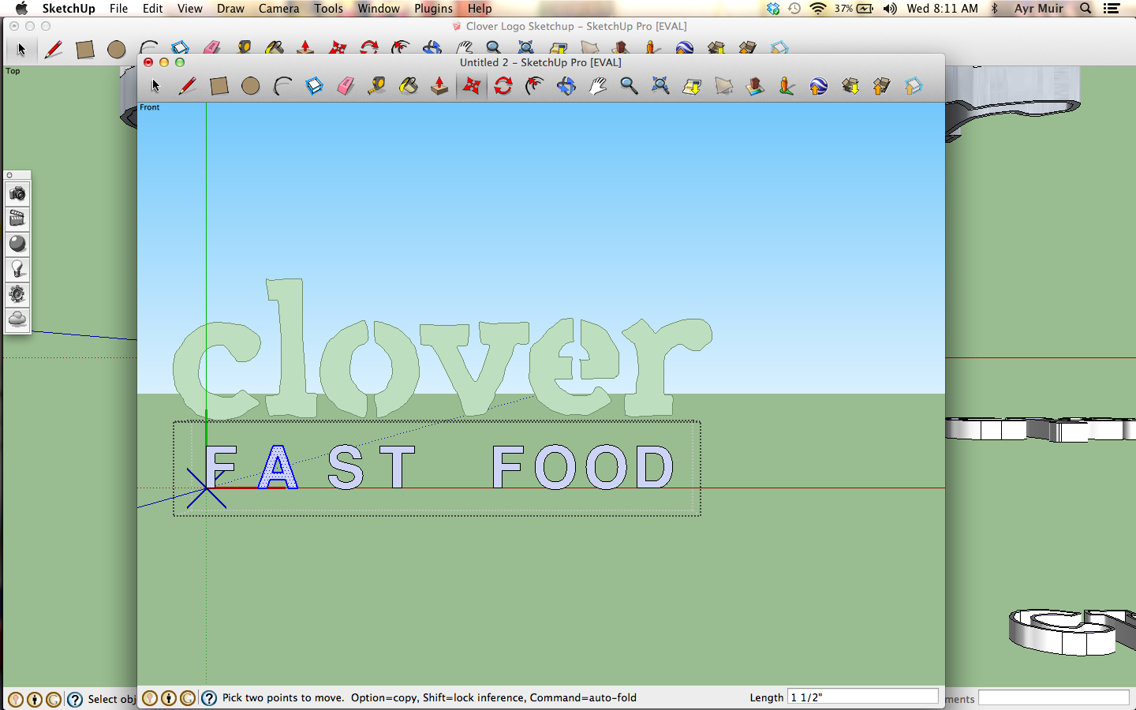The image size is (1136, 710).
Task: Pick the Tape Measure tool in Untitled 2 toolbar
Action: [x=377, y=86]
